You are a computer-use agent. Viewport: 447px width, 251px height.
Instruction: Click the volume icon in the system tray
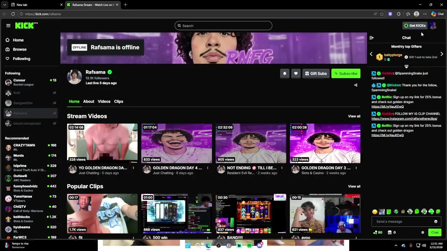[424, 245]
